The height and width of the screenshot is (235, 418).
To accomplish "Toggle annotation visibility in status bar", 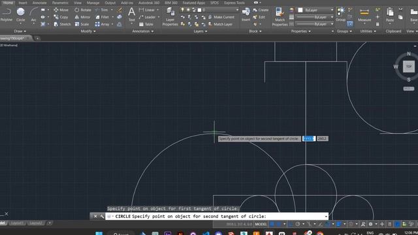I will tap(363, 224).
